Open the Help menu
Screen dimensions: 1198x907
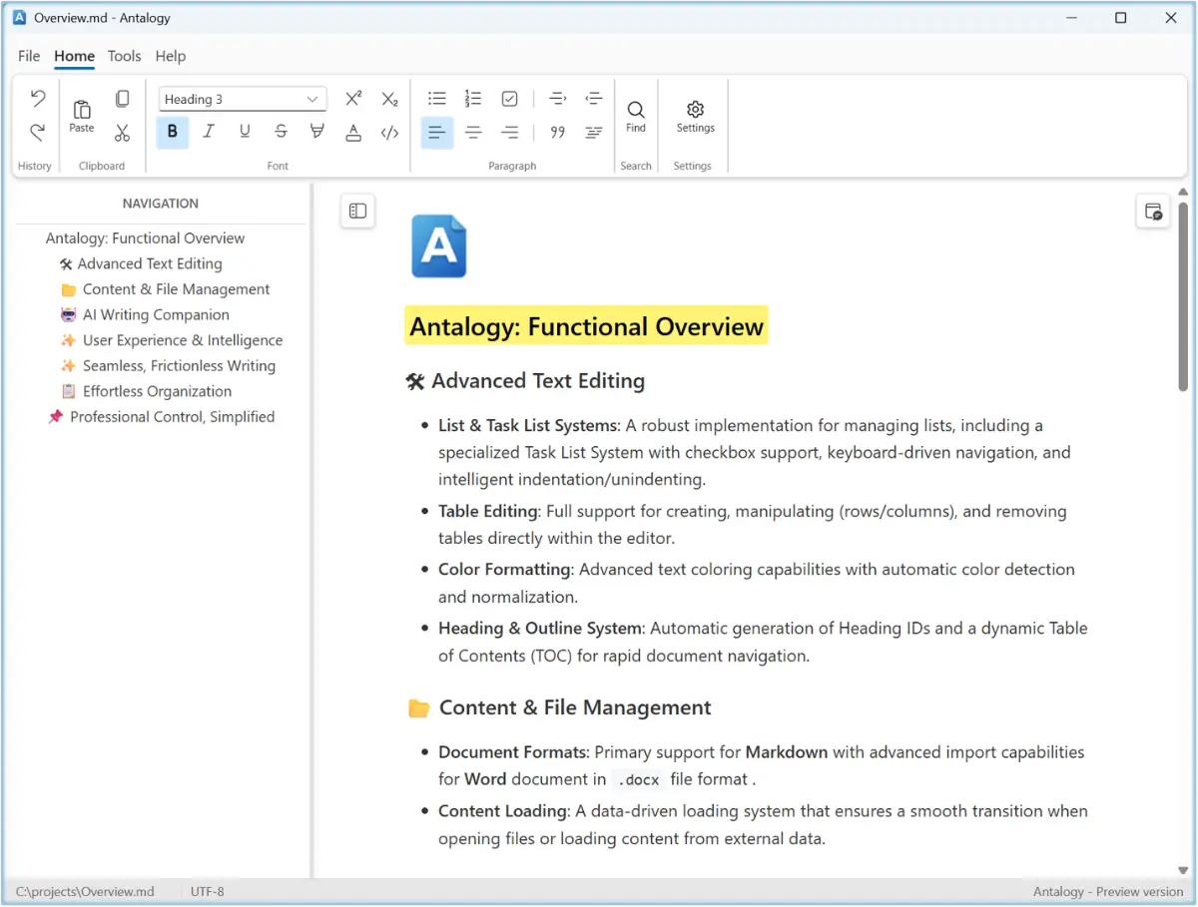(x=171, y=56)
